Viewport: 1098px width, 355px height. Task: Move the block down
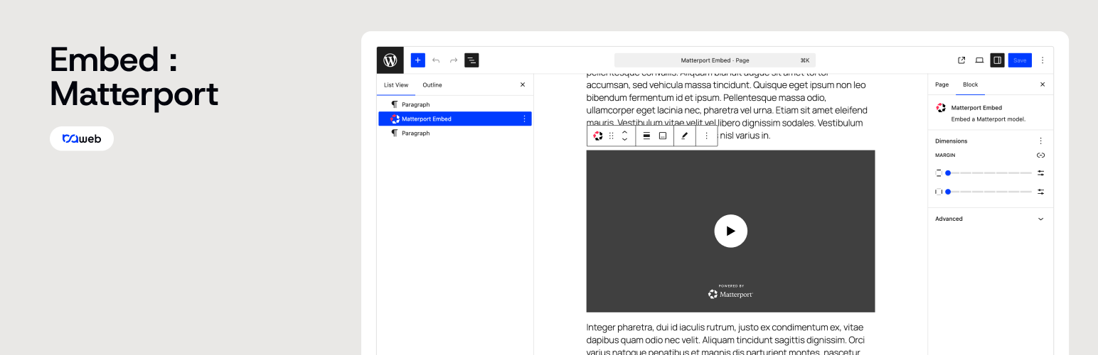click(624, 140)
